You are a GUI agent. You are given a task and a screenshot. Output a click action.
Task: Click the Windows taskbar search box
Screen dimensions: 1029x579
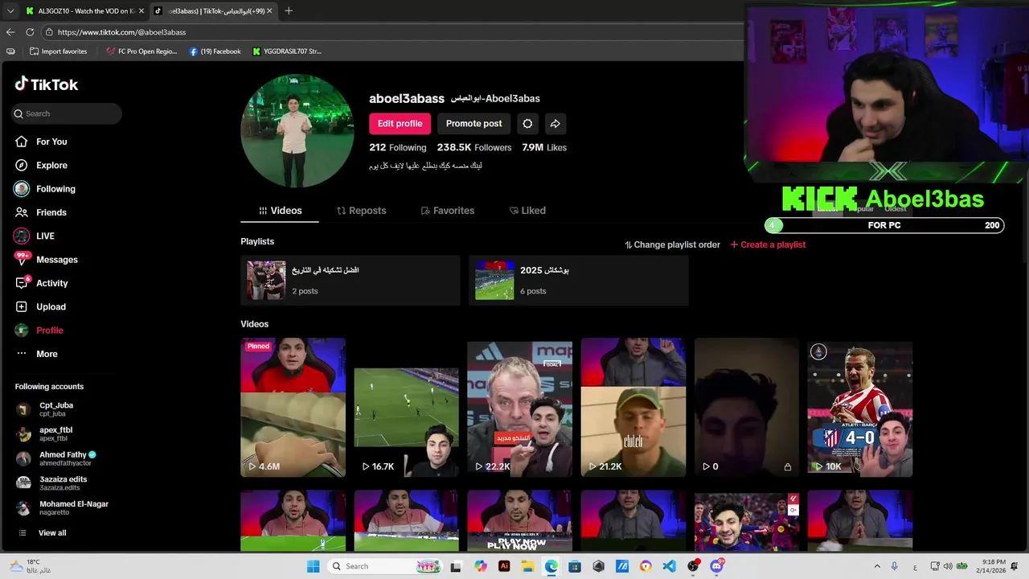pyautogui.click(x=385, y=566)
